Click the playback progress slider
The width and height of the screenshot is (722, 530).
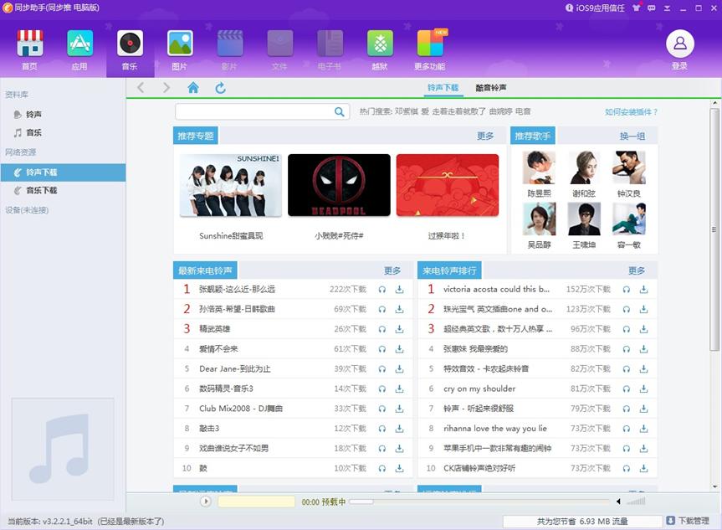click(x=479, y=502)
